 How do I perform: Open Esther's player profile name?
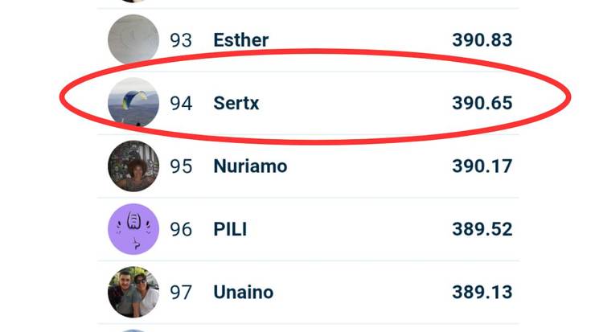[241, 39]
